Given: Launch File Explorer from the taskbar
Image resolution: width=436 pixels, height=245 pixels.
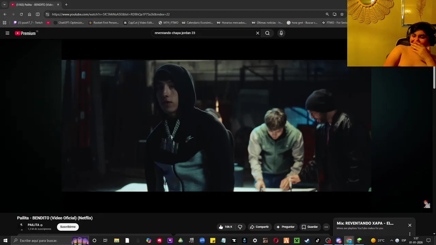Looking at the screenshot, I should tap(116, 241).
